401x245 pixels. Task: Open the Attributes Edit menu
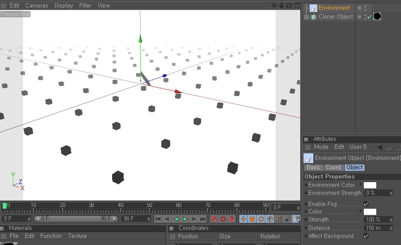pyautogui.click(x=339, y=147)
